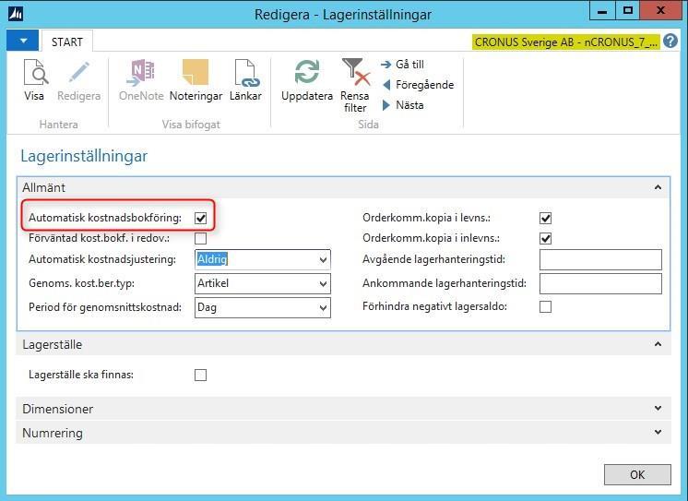This screenshot has width=688, height=501.
Task: Open Automatisk kostnadsjustering dropdown
Action: (x=323, y=259)
